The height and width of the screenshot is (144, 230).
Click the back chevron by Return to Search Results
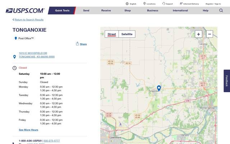13,19
